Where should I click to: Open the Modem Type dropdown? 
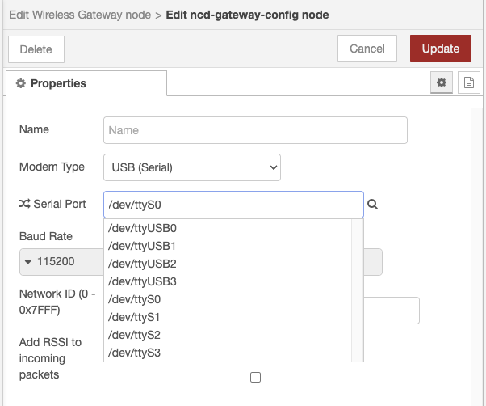(192, 167)
